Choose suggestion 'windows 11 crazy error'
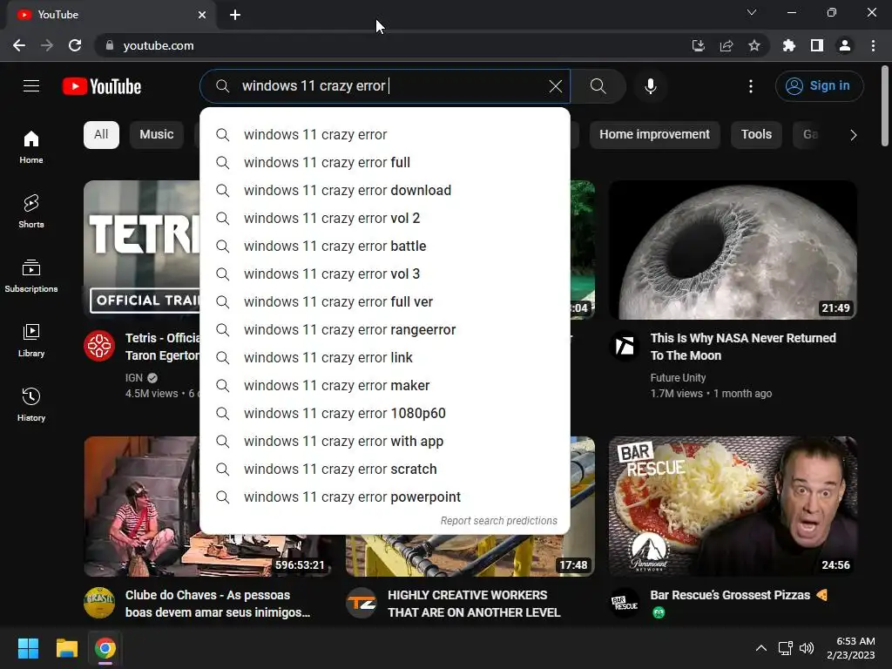 tap(384, 135)
